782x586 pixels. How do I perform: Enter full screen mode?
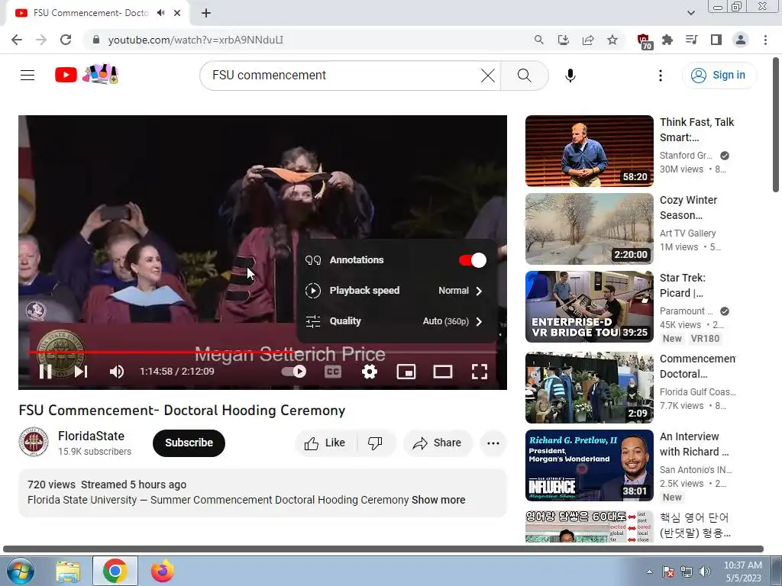coord(480,372)
